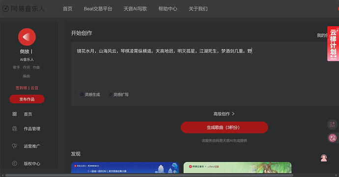This screenshot has width=339, height=177.
Task: Select 版权中心 in the left sidebar
Action: click(32, 163)
